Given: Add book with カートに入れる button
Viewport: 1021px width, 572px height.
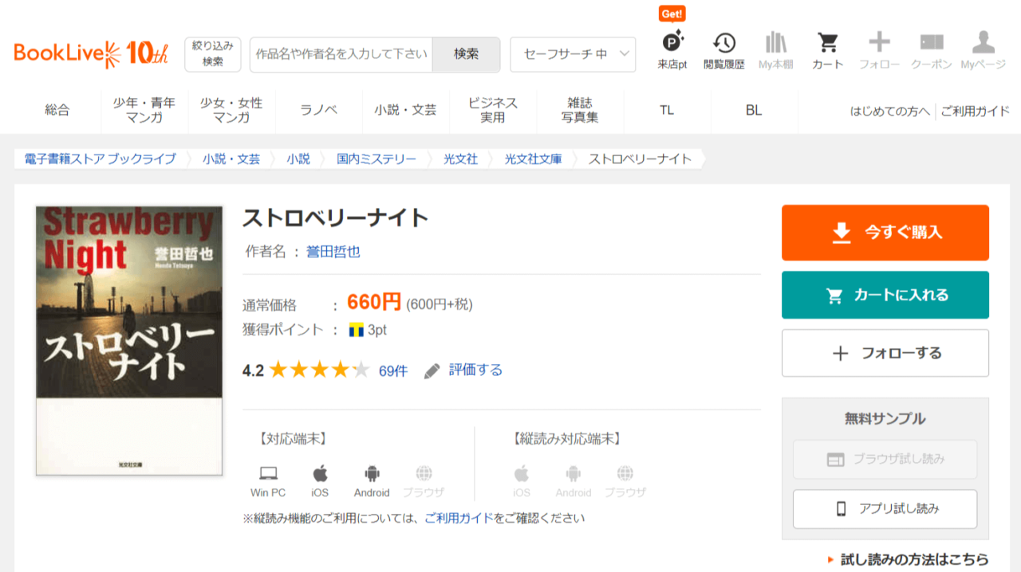Looking at the screenshot, I should (885, 295).
